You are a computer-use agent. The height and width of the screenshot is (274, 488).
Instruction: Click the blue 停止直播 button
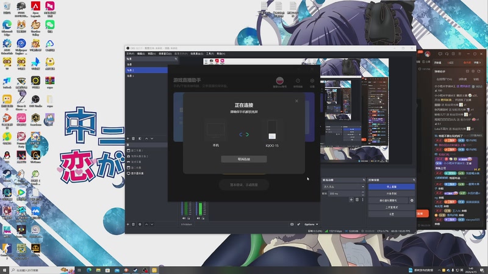[x=392, y=187]
